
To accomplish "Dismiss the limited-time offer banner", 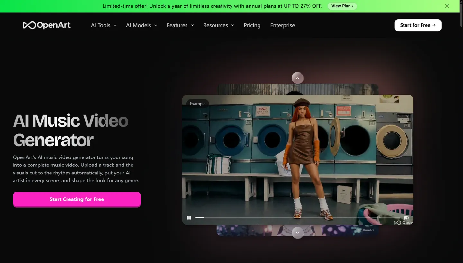I will (x=447, y=6).
